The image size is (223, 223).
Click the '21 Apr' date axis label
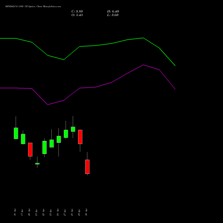pyautogui.click(x=36, y=212)
